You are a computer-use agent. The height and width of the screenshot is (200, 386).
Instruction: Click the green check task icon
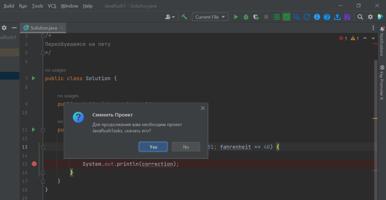[286, 17]
